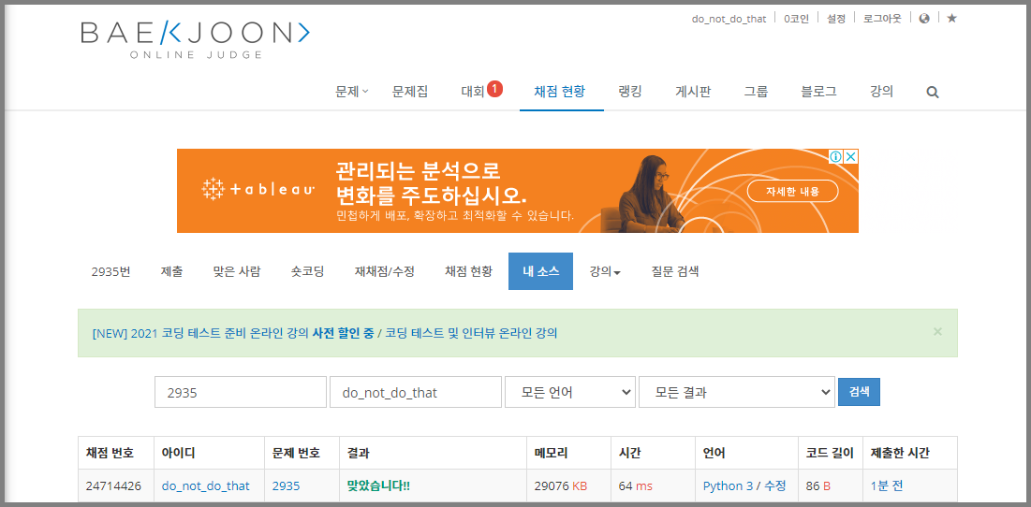
Task: Close the ad with the X icon
Action: (x=851, y=157)
